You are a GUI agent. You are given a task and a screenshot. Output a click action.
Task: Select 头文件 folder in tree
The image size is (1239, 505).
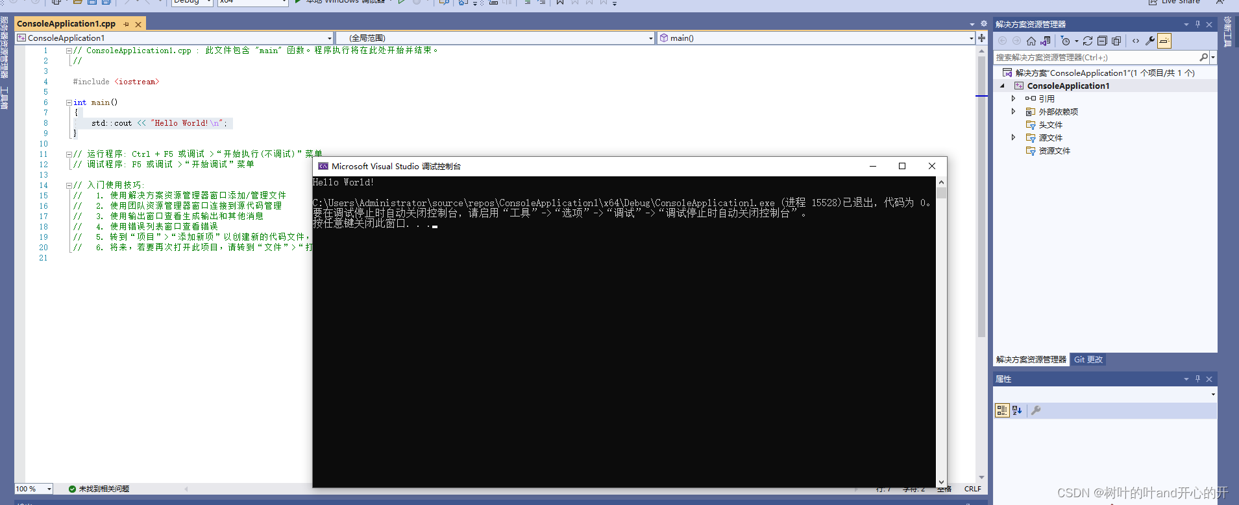point(1050,124)
